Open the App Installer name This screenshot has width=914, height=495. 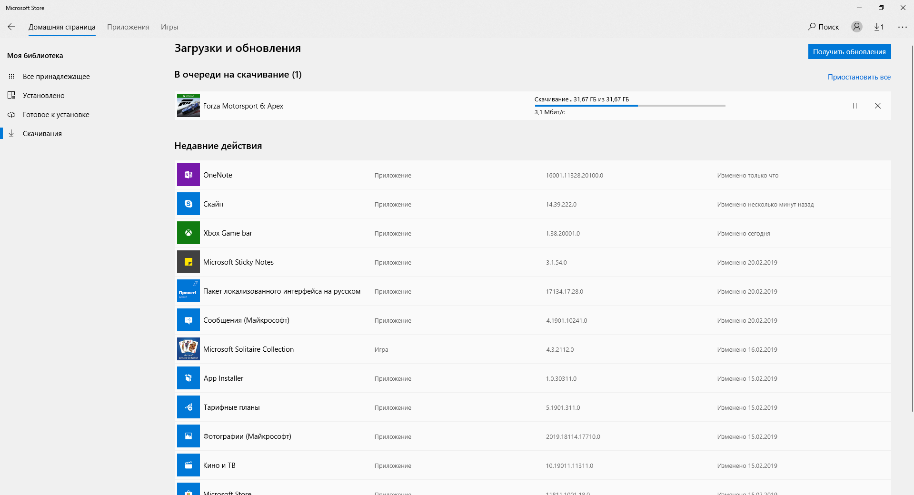coord(223,378)
